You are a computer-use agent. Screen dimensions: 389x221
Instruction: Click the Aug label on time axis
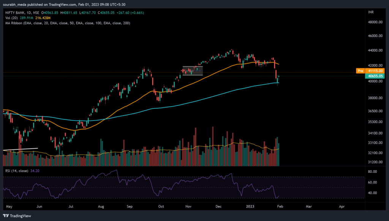pyautogui.click(x=101, y=206)
